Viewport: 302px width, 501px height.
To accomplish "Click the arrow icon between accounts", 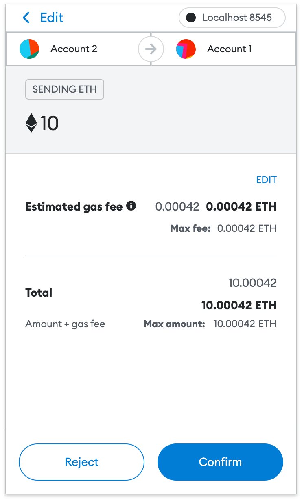I will 151,49.
